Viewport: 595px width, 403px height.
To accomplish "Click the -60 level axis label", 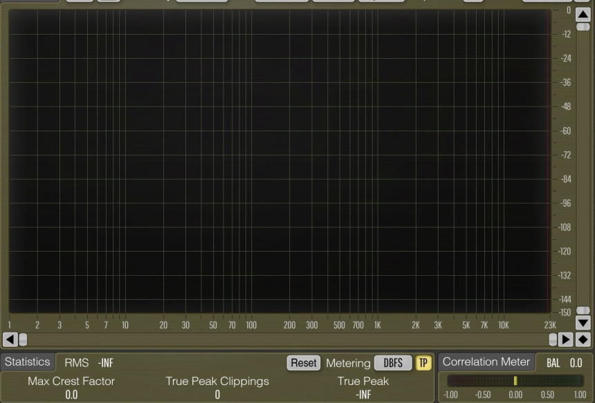I will coord(565,131).
